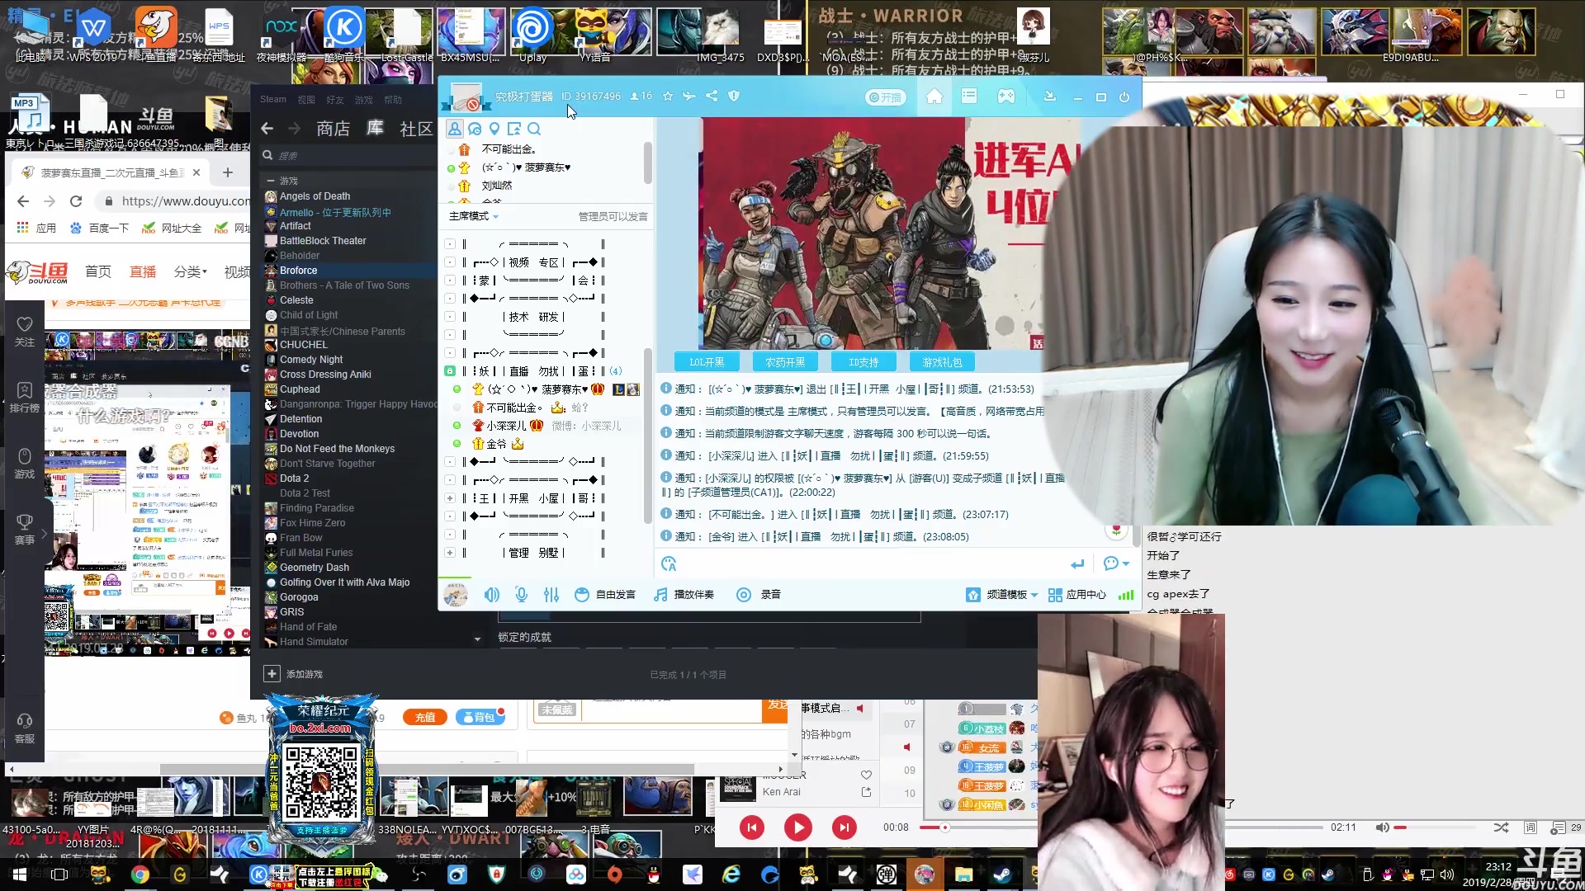Reload the Douyu browser page
The image size is (1585, 891).
[76, 201]
